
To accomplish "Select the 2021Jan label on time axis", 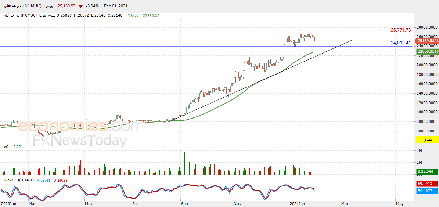I will [x=297, y=204].
